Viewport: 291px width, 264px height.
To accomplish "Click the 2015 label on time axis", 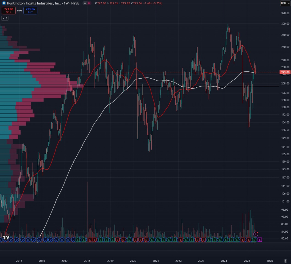I will 19,261.
